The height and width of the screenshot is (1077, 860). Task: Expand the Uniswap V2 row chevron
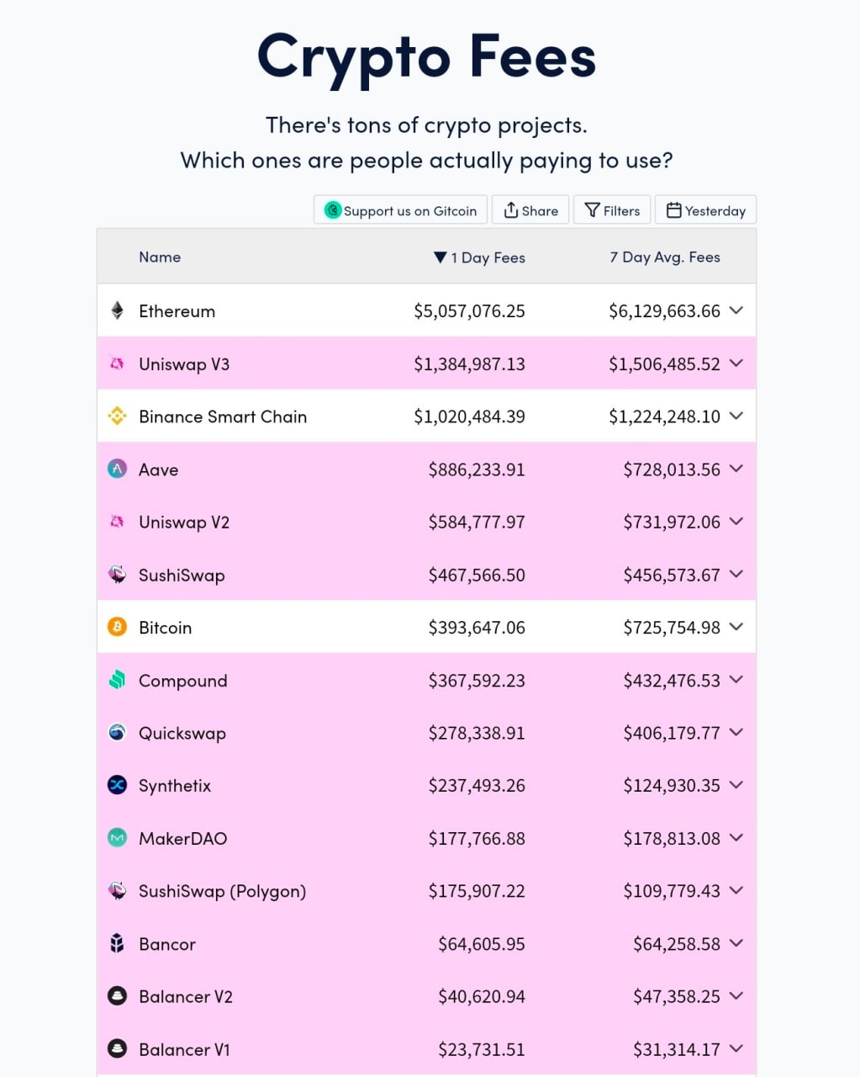(x=736, y=522)
